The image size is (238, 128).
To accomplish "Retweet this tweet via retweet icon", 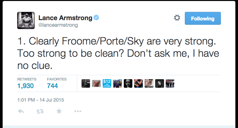I will pos(40,112).
